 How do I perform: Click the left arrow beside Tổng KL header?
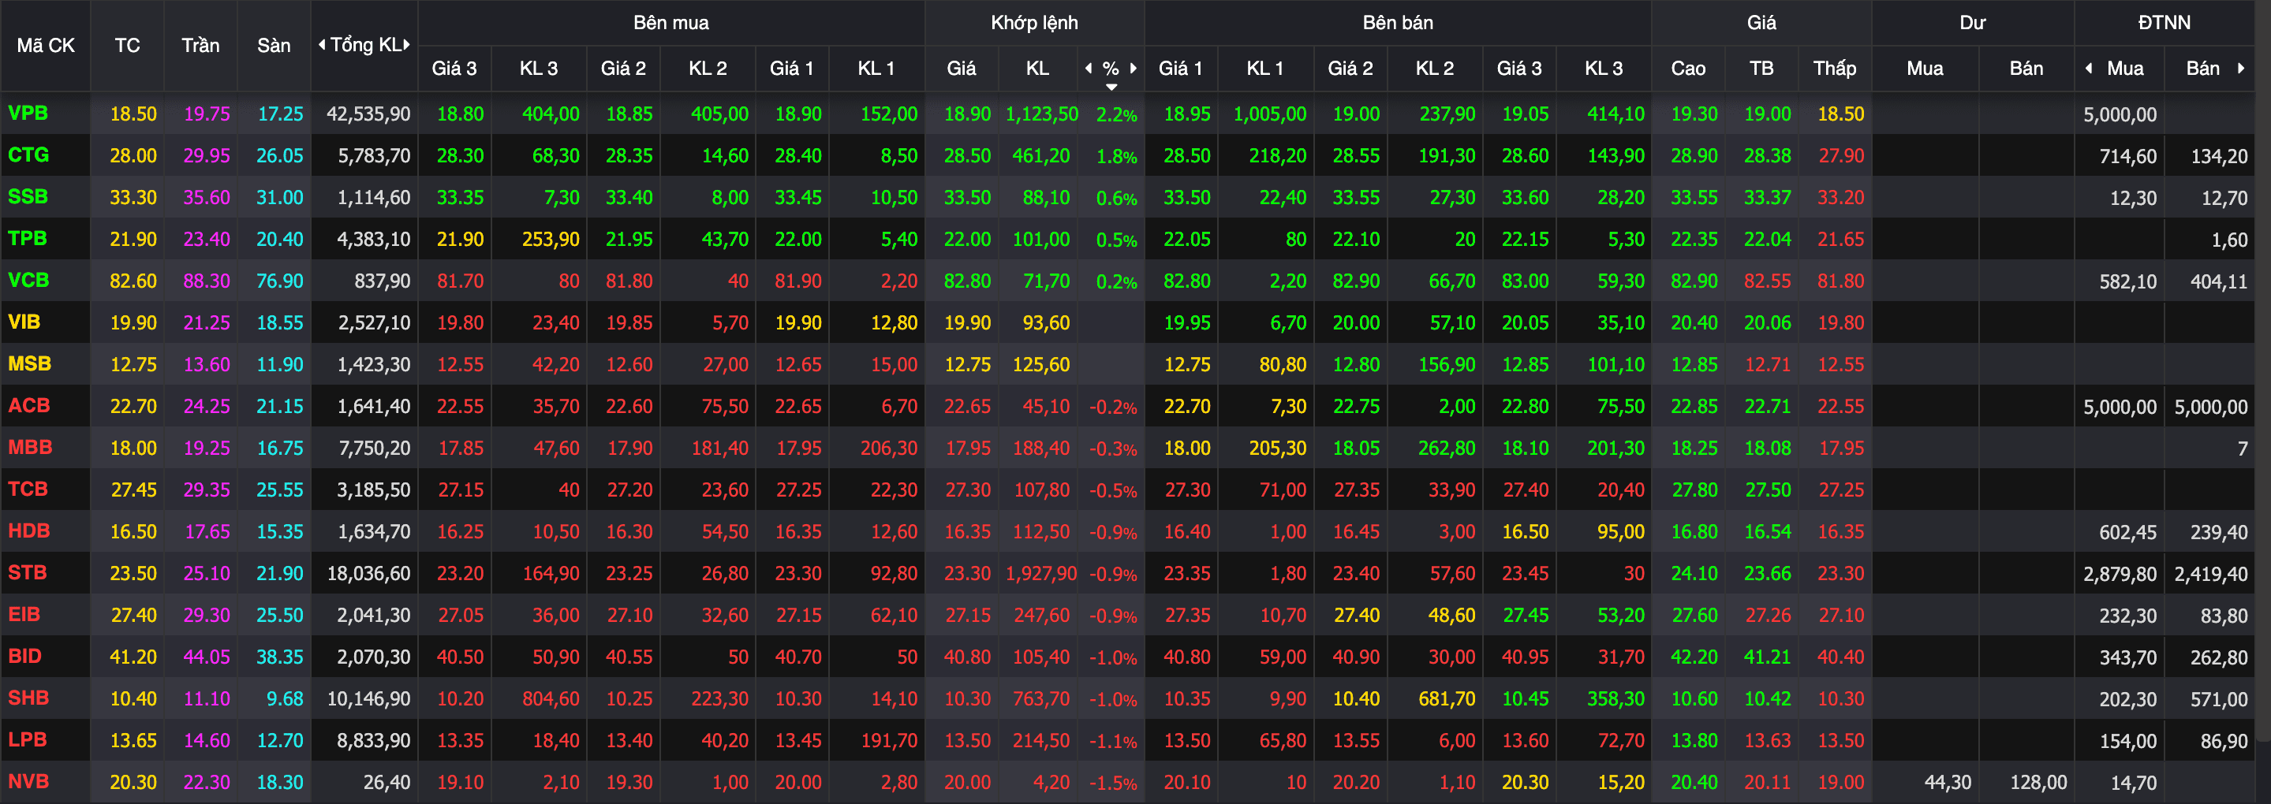322,45
